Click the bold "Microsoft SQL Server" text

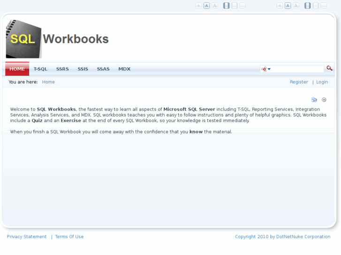pyautogui.click(x=189, y=109)
